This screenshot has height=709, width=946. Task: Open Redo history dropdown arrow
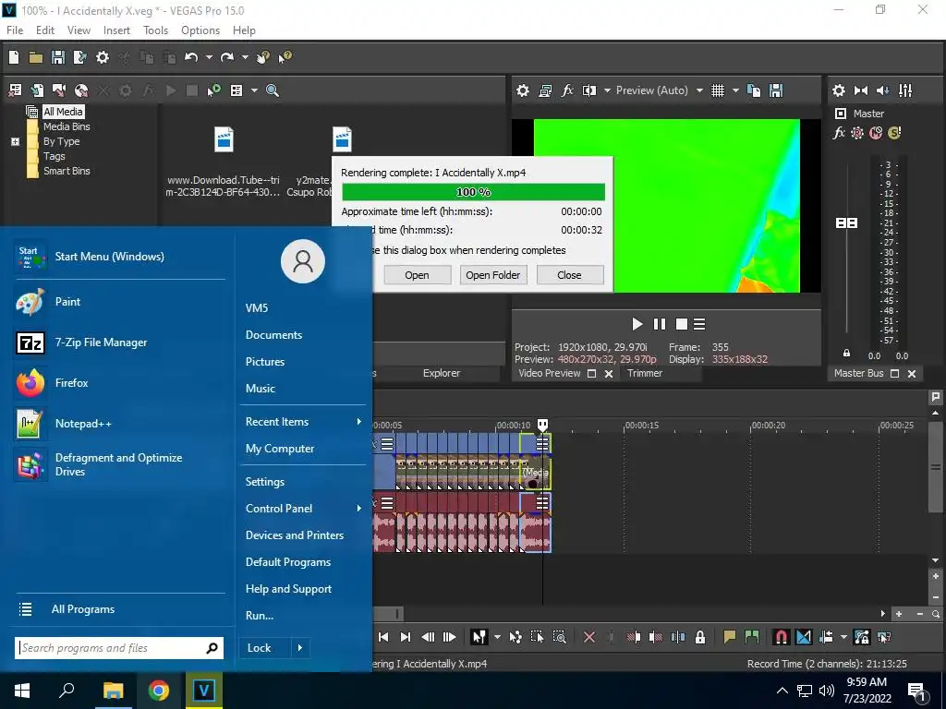pyautogui.click(x=245, y=57)
